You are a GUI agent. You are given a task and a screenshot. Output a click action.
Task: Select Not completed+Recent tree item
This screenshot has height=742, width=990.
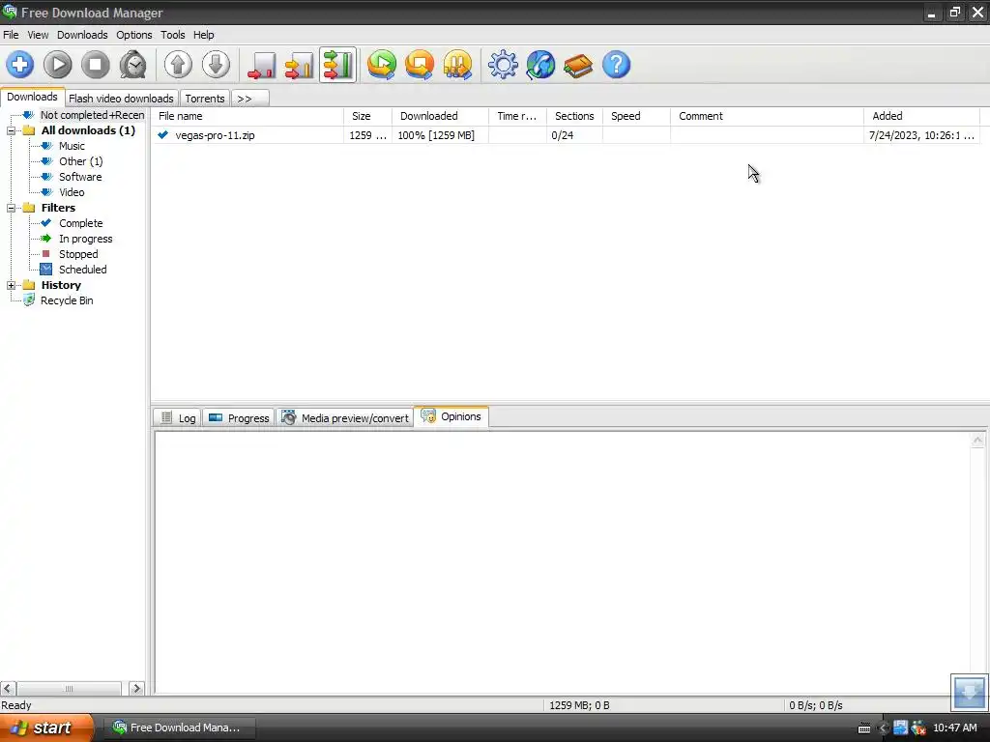(92, 115)
